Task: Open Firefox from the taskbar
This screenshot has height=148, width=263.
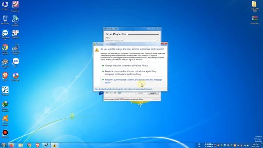Action: 12,145
